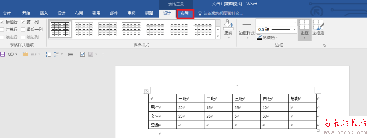367x138 pixels.
Task: Enable the 最后一列 last column checkbox
Action: point(23,29)
